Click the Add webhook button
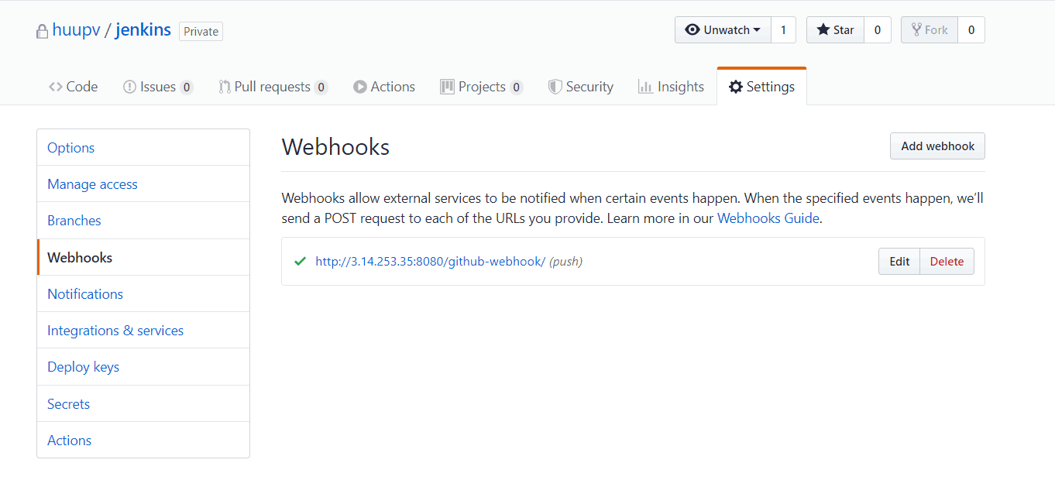Viewport: 1055px width, 487px height. [x=937, y=146]
